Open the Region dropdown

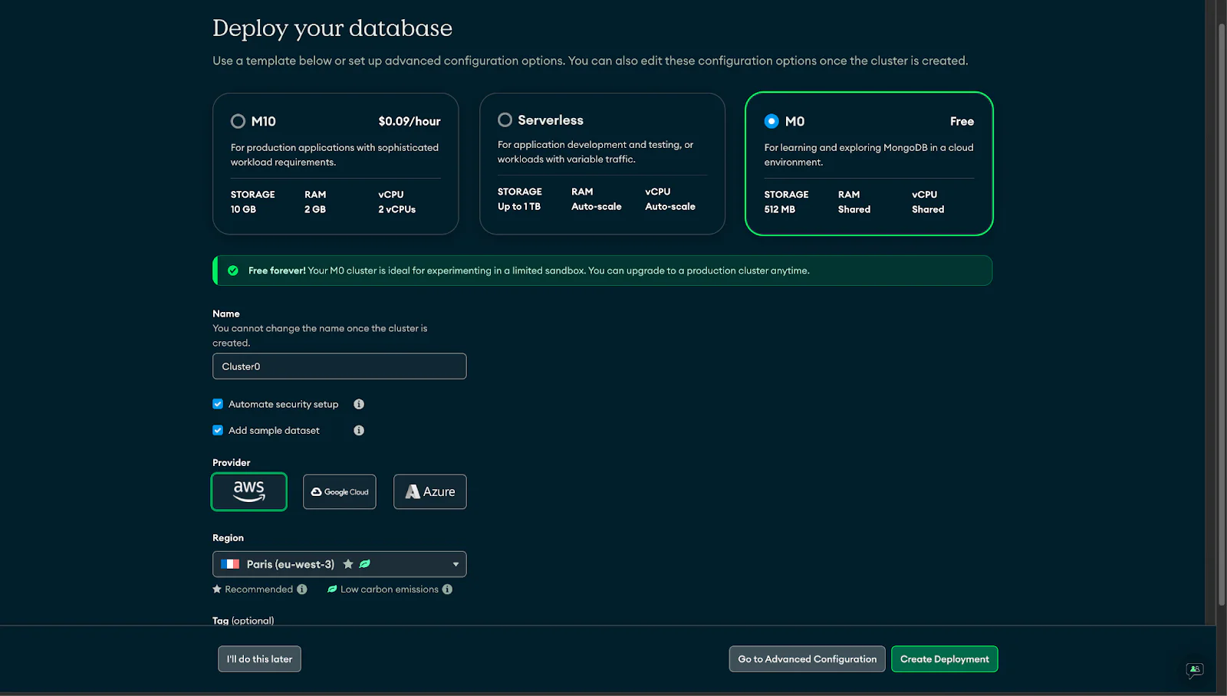click(340, 564)
